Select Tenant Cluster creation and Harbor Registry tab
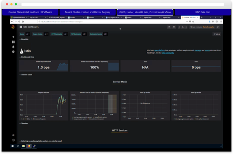 point(87,12)
